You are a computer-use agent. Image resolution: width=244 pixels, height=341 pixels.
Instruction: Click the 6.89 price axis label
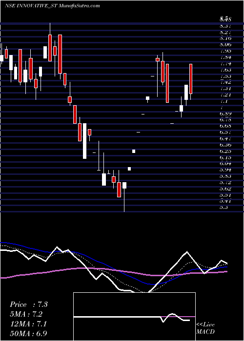click(225, 114)
